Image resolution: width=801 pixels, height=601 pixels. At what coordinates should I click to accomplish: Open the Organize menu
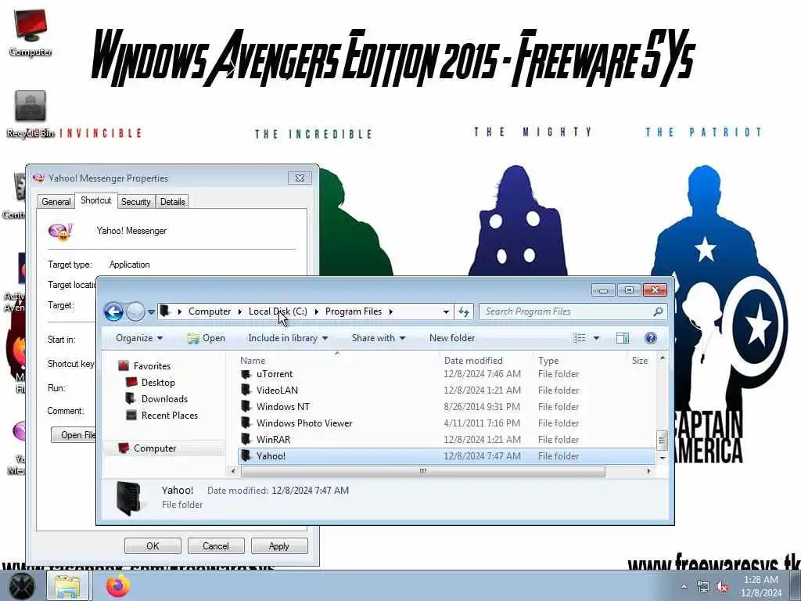pos(139,338)
